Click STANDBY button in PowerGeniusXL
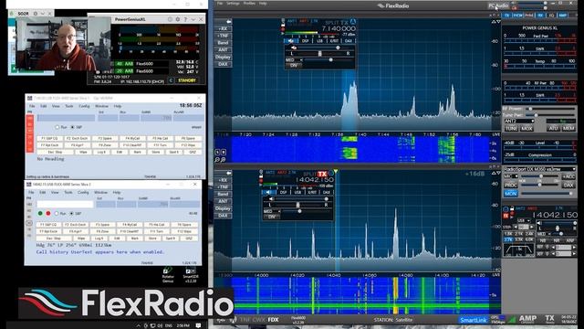 click(x=186, y=80)
